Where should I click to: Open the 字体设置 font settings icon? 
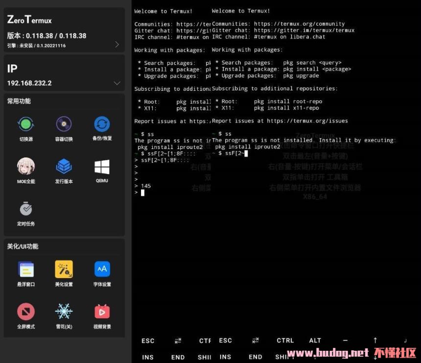pos(102,269)
